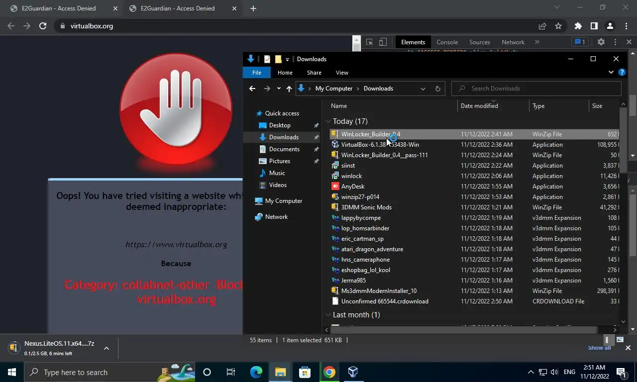The image size is (637, 382).
Task: Select Desktop in Quick access
Action: [280, 125]
